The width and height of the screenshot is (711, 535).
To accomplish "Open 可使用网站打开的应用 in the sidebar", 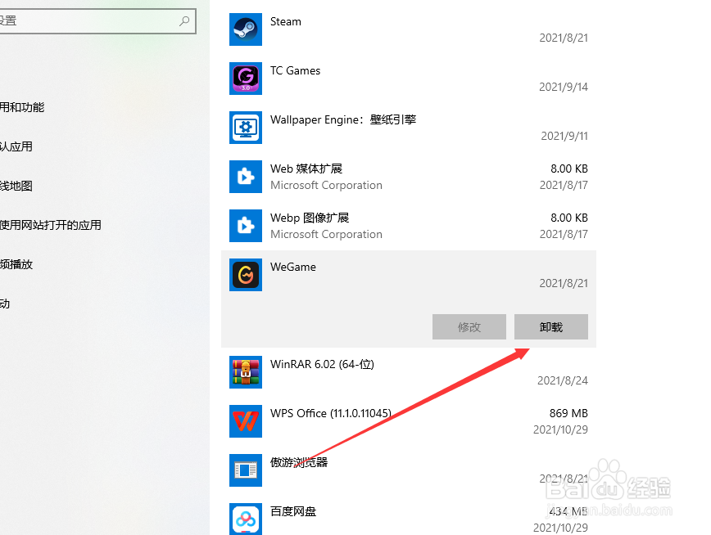I will 50,225.
